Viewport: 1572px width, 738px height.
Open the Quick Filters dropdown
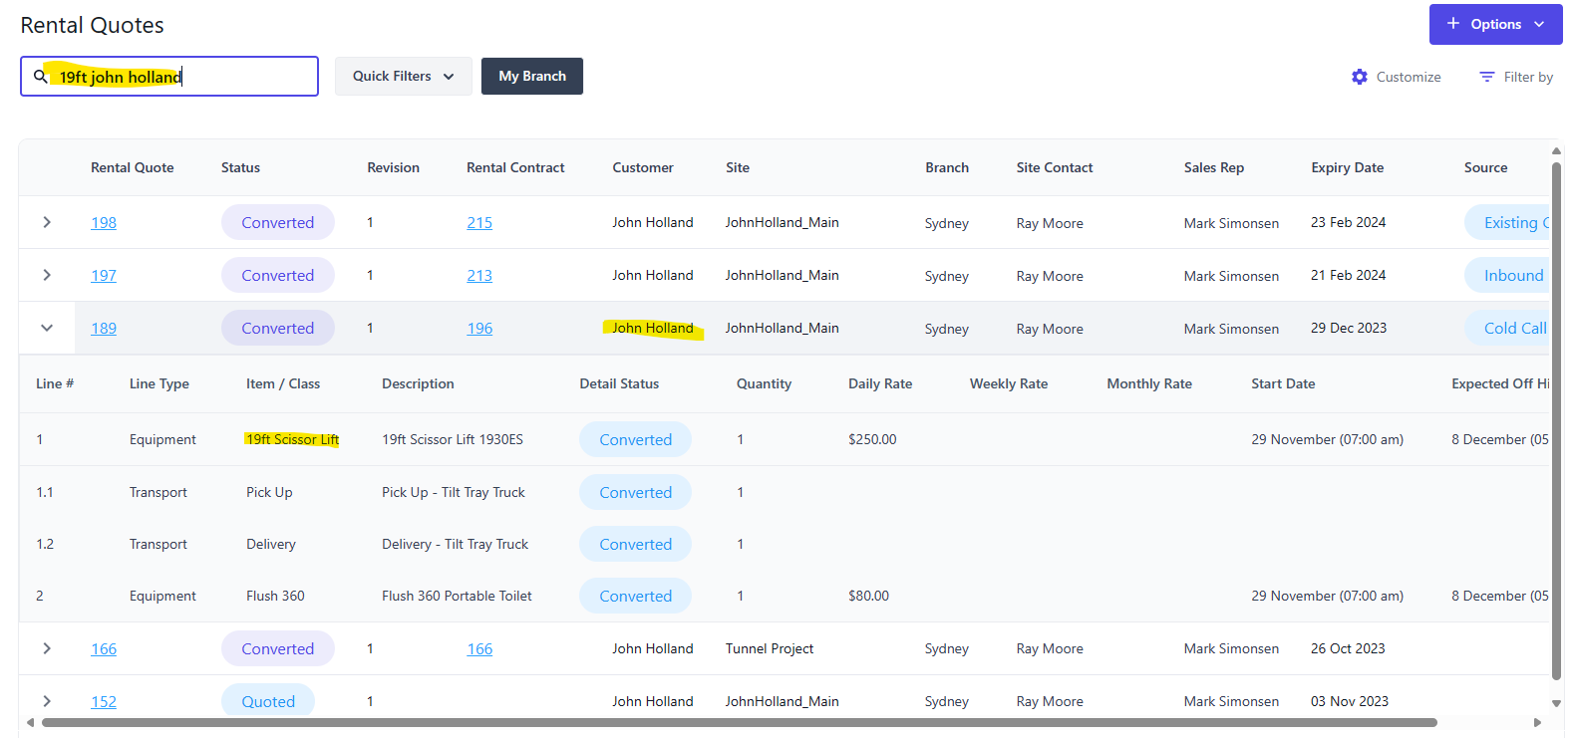coord(403,76)
